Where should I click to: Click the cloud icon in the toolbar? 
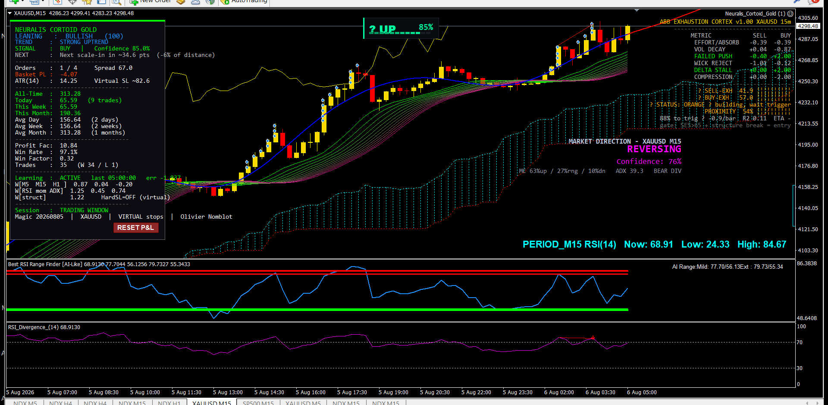195,2
